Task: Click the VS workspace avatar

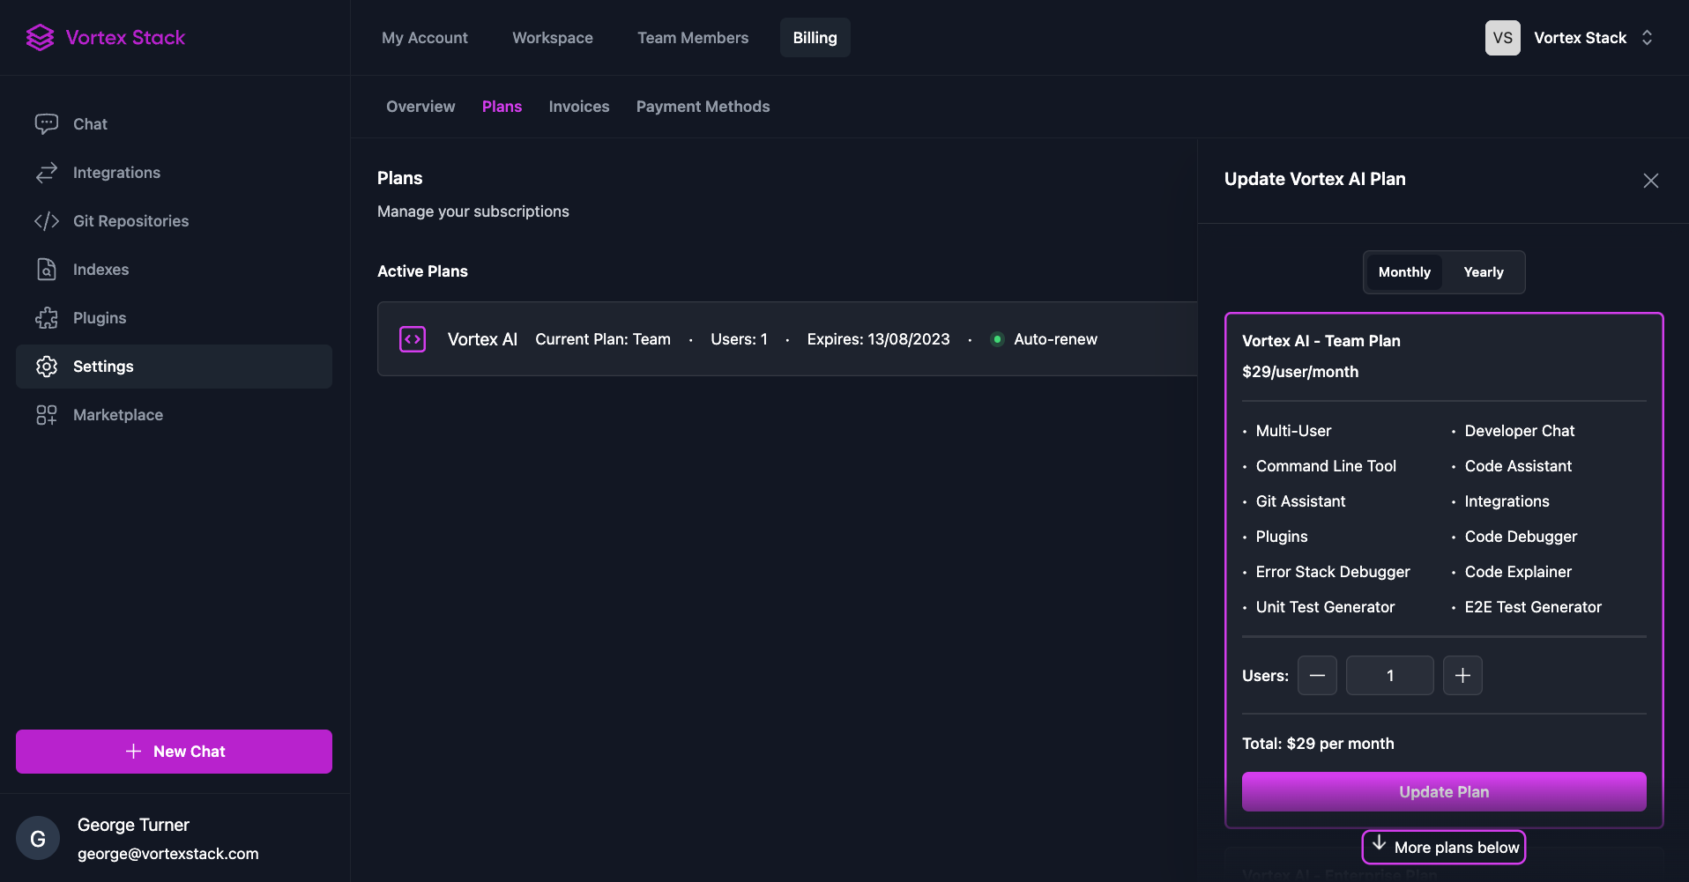Action: click(x=1503, y=38)
